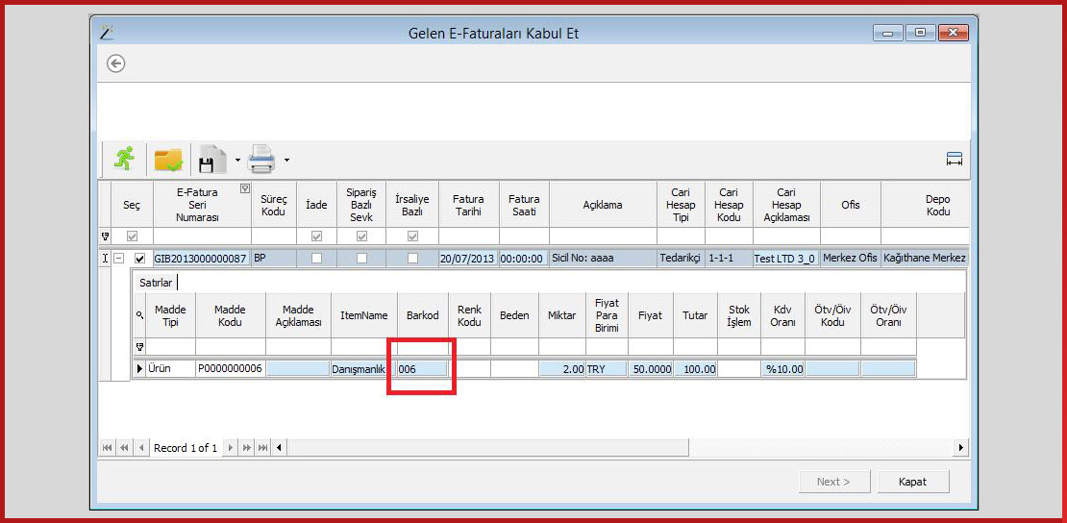Go to the next record in navigator

tap(230, 448)
